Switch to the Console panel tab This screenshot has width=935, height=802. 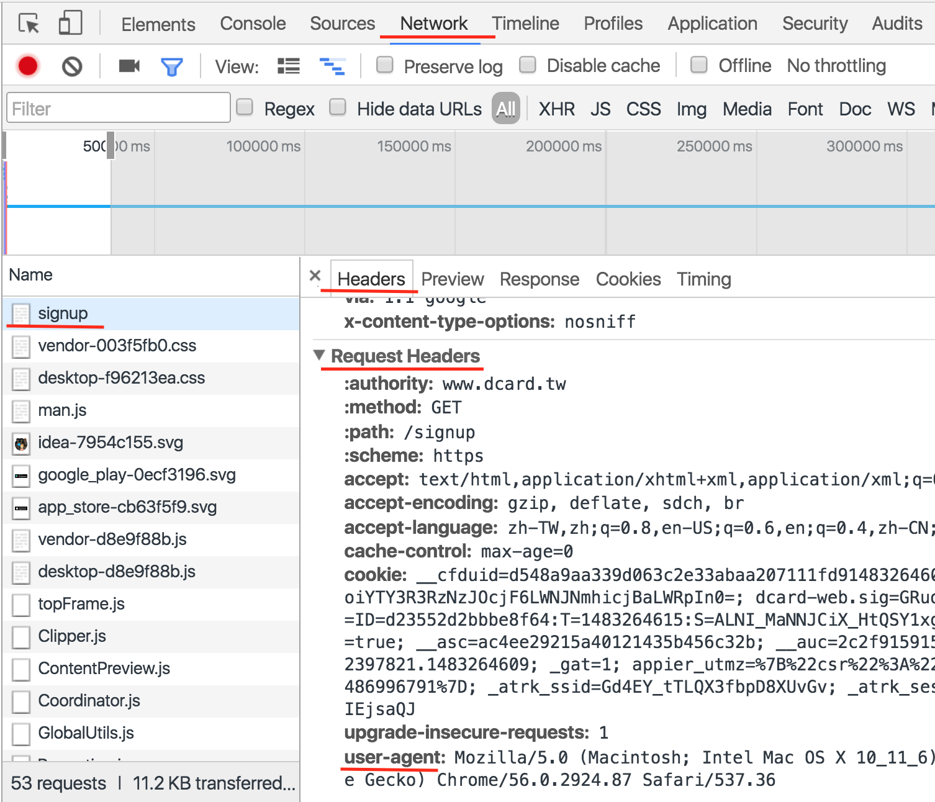(x=253, y=24)
